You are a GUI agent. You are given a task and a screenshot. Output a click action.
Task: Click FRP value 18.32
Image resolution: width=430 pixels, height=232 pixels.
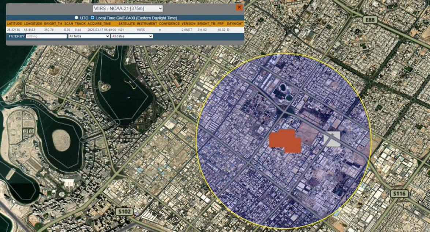click(221, 30)
